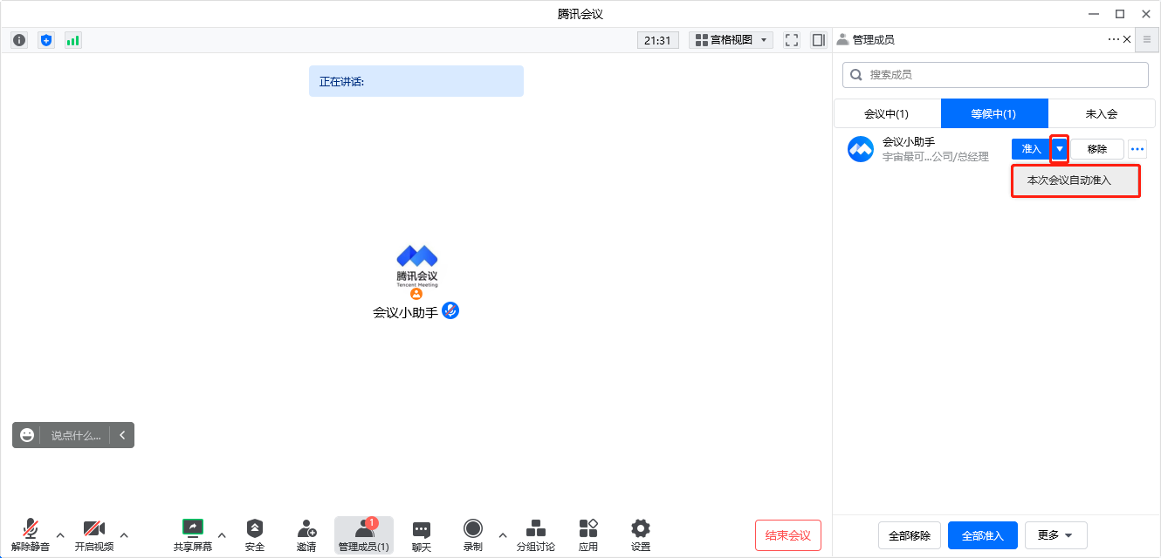This screenshot has height=558, width=1161.
Task: Click the red 结束会议 button
Action: click(788, 535)
